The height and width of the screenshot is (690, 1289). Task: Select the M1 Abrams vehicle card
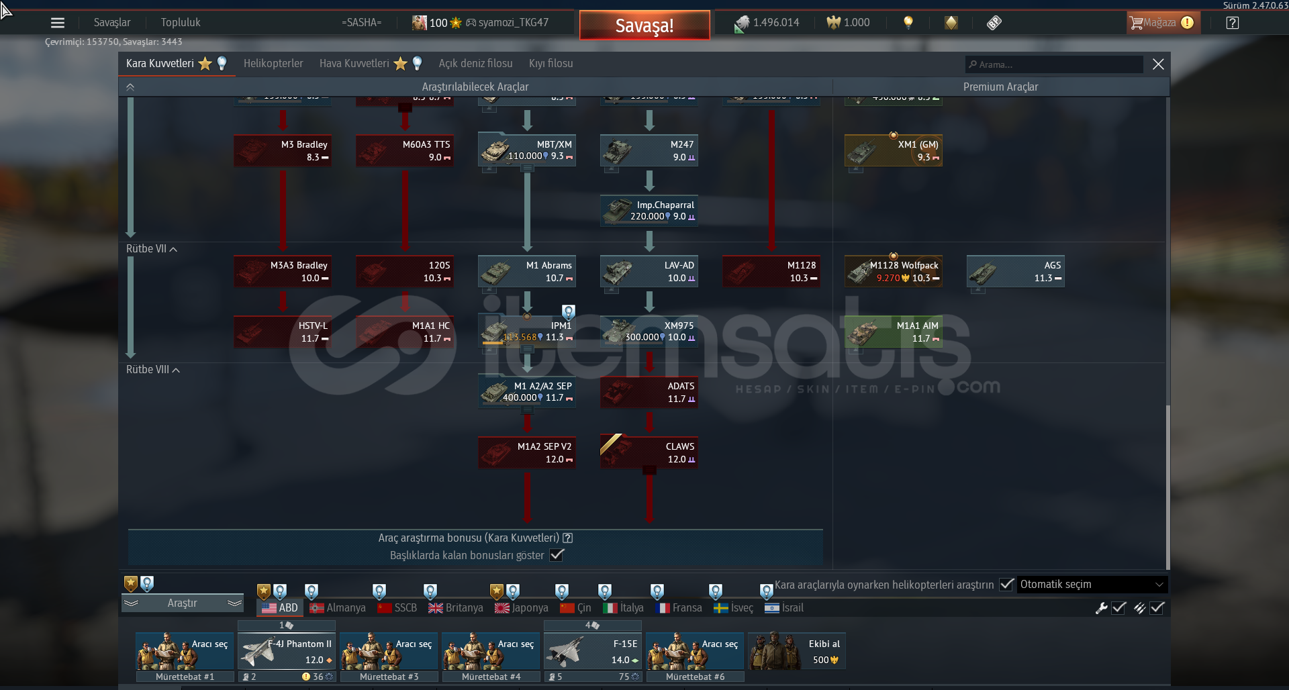point(527,272)
